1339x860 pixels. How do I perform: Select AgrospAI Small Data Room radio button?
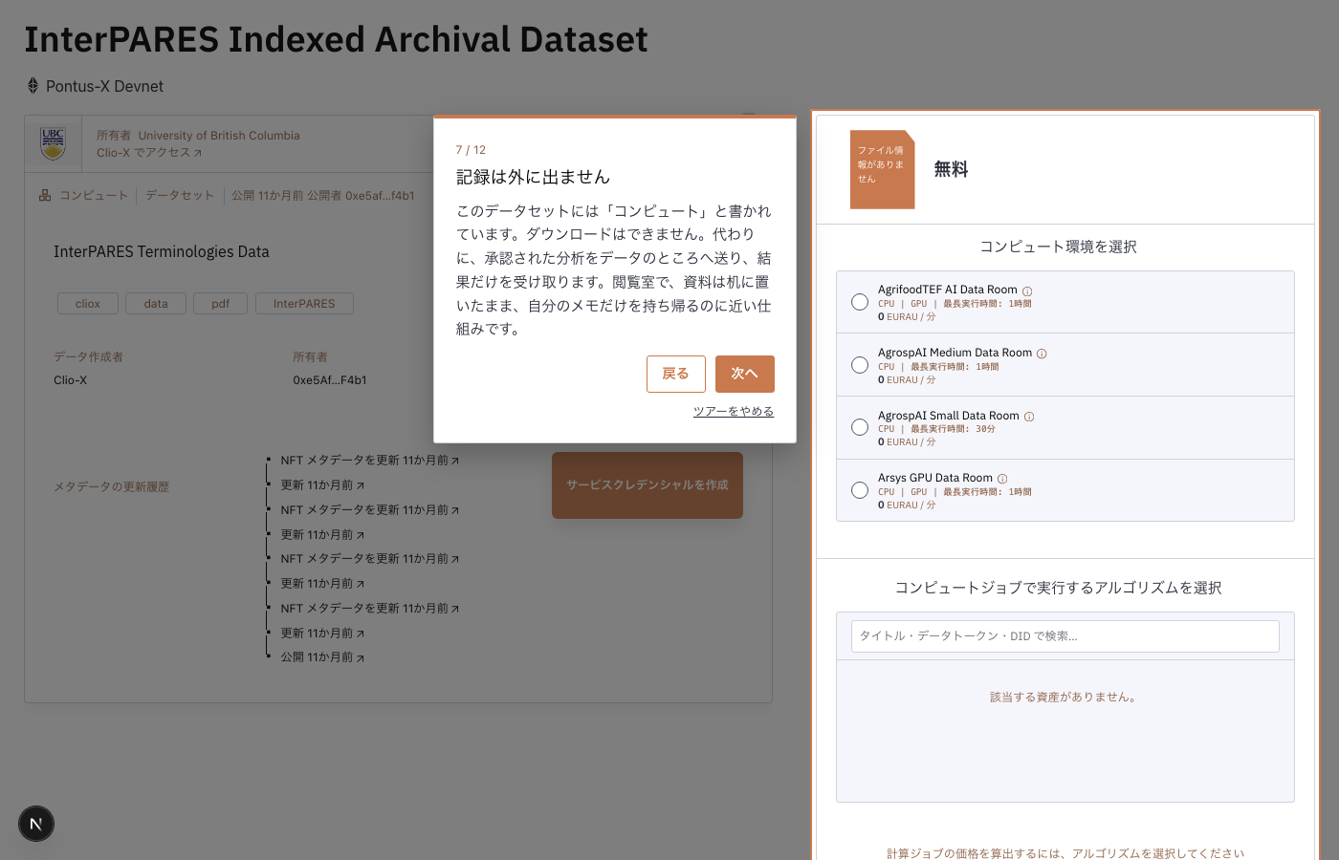pos(860,427)
